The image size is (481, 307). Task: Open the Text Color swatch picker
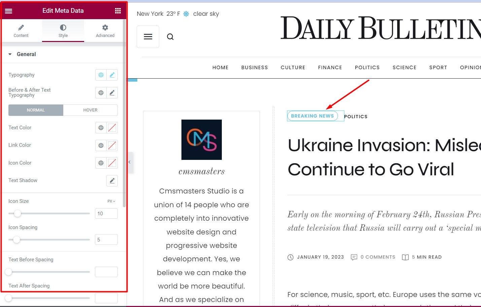(112, 128)
